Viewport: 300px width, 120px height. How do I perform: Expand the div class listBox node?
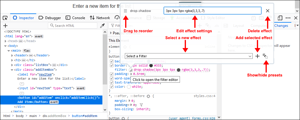coord(12,65)
